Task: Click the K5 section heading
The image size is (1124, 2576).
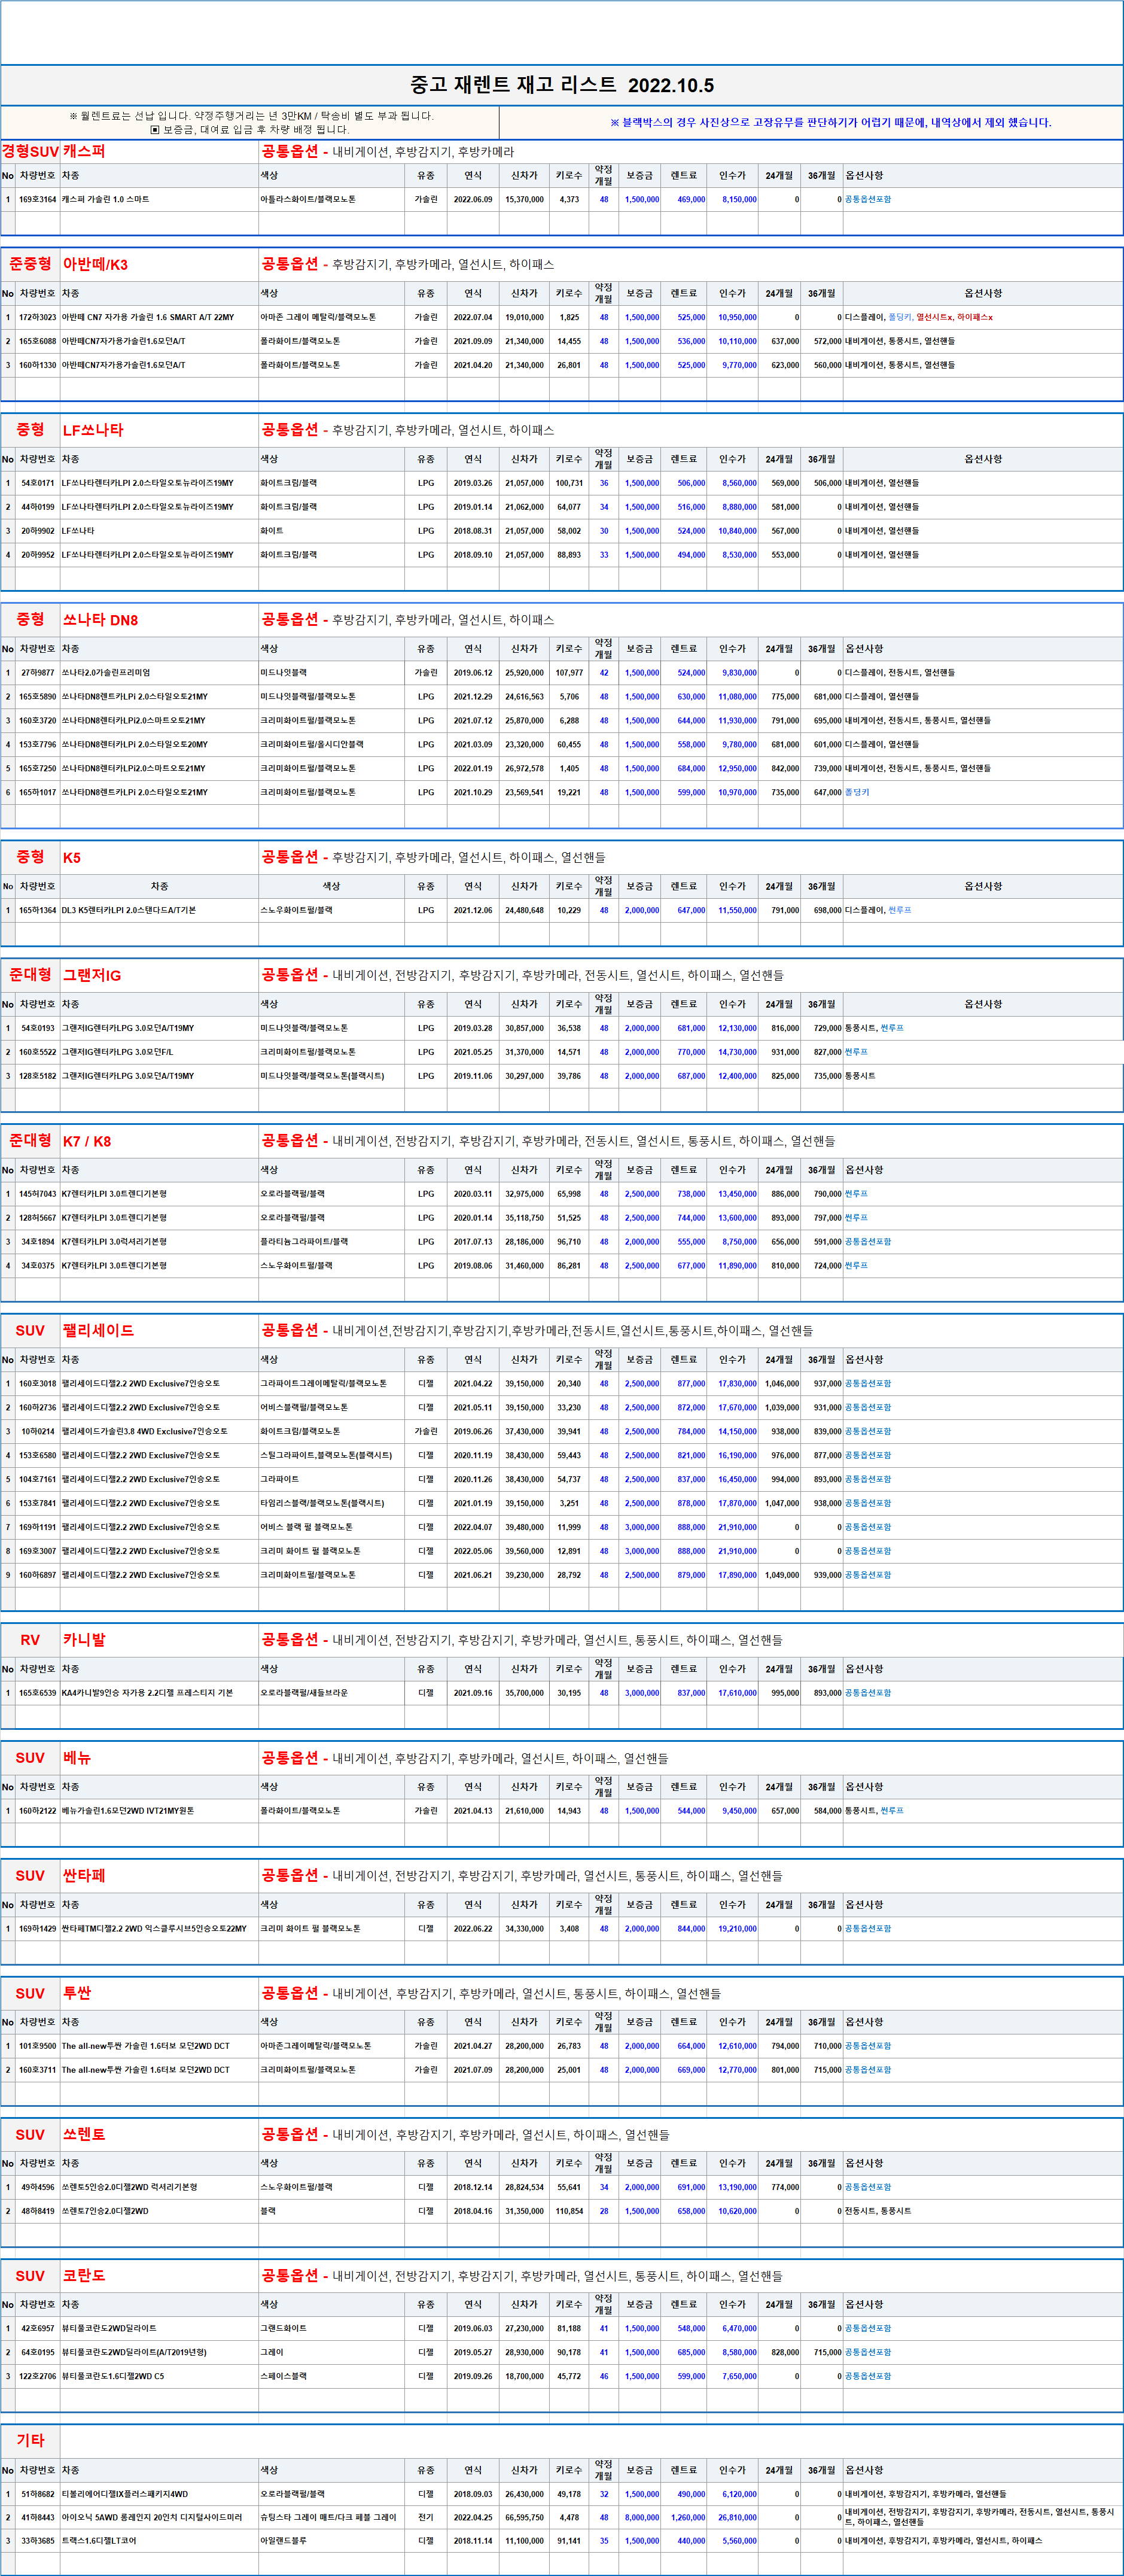Action: (x=72, y=858)
